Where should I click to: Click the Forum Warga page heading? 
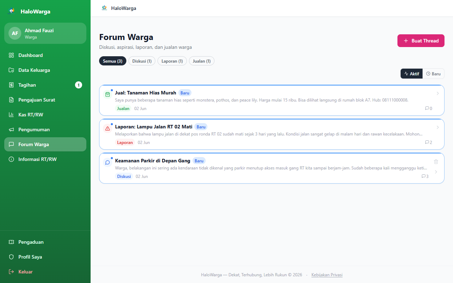[126, 37]
